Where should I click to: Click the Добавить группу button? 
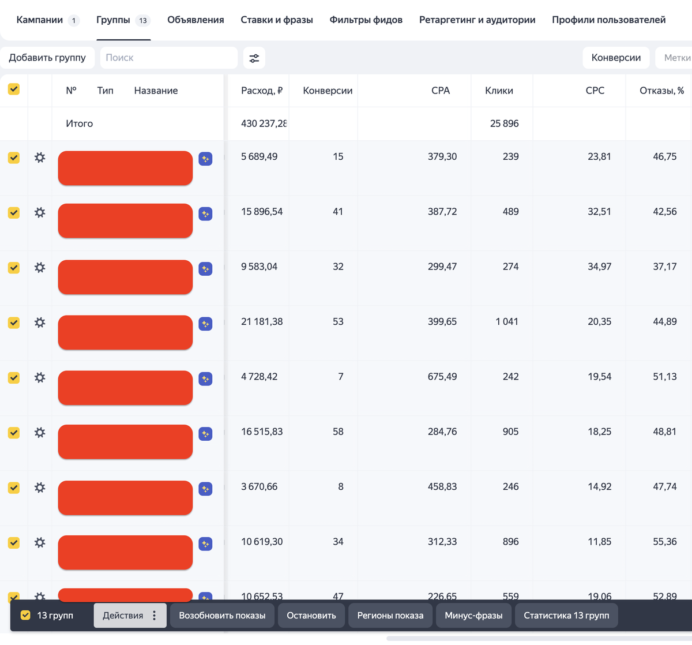coord(47,58)
